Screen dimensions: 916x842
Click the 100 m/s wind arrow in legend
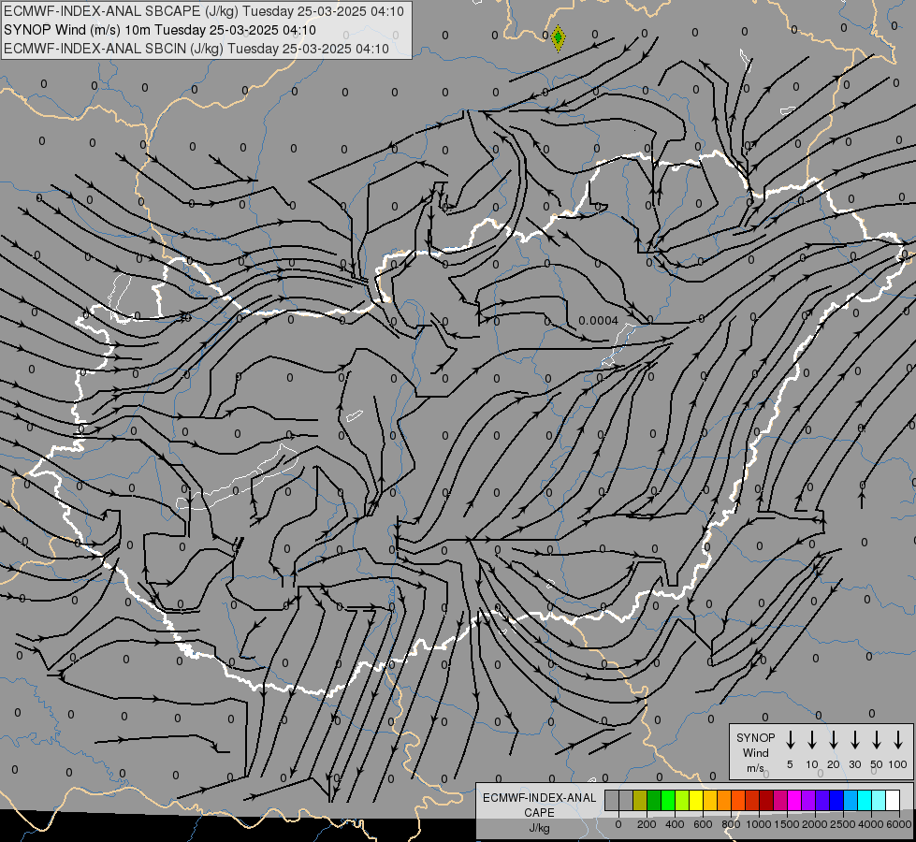point(898,740)
